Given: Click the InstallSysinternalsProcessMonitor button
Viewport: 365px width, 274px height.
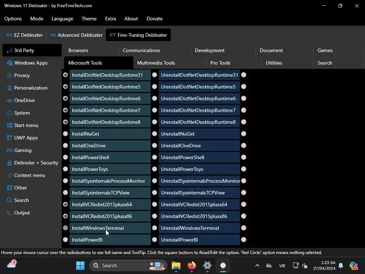Looking at the screenshot, I should tap(110, 181).
